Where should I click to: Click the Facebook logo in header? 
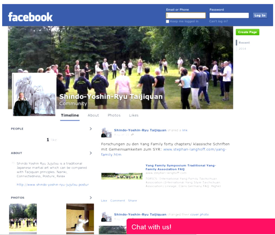[30, 17]
